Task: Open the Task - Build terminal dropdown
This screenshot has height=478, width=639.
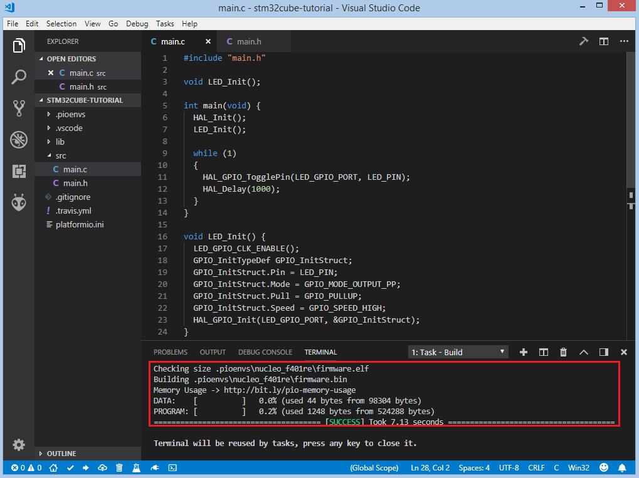Action: 458,352
